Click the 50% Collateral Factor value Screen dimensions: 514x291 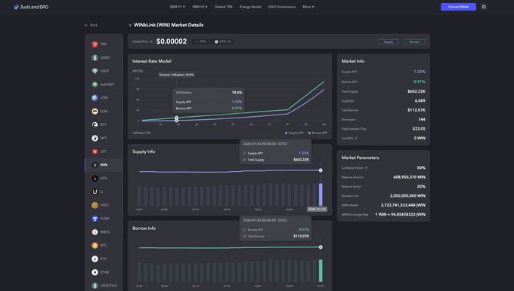pyautogui.click(x=421, y=167)
